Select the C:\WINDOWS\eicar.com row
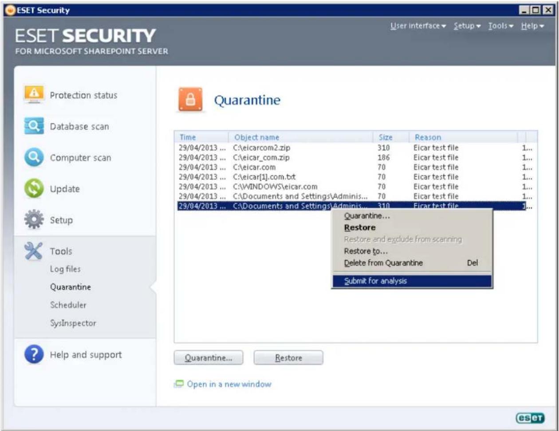The width and height of the screenshot is (559, 431). pyautogui.click(x=355, y=186)
